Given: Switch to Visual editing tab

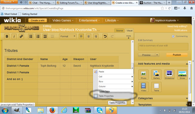Looking at the screenshot, I should coord(129,30).
